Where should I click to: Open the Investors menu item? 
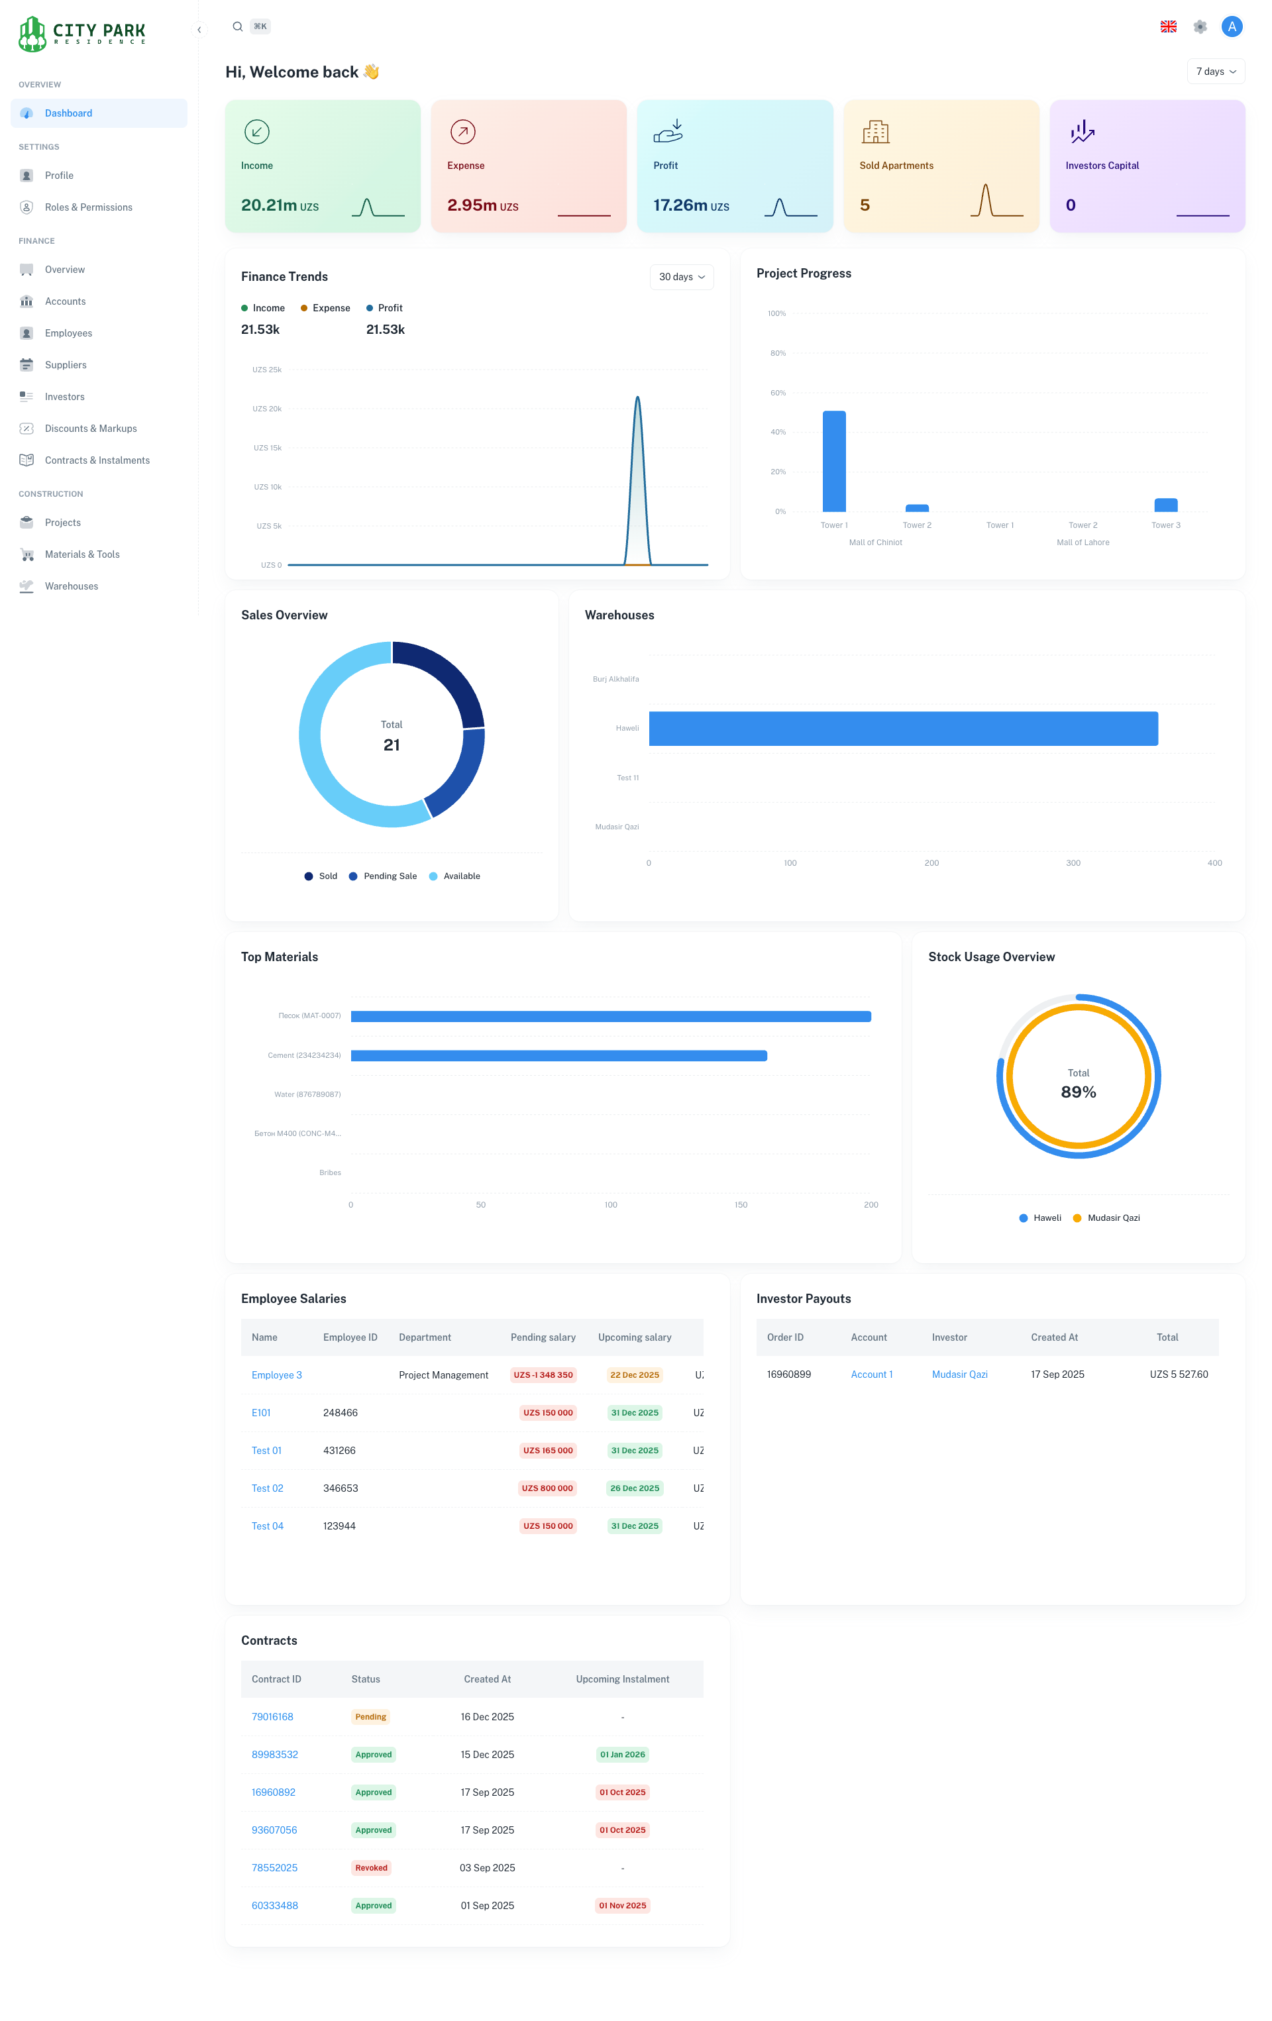(x=65, y=397)
